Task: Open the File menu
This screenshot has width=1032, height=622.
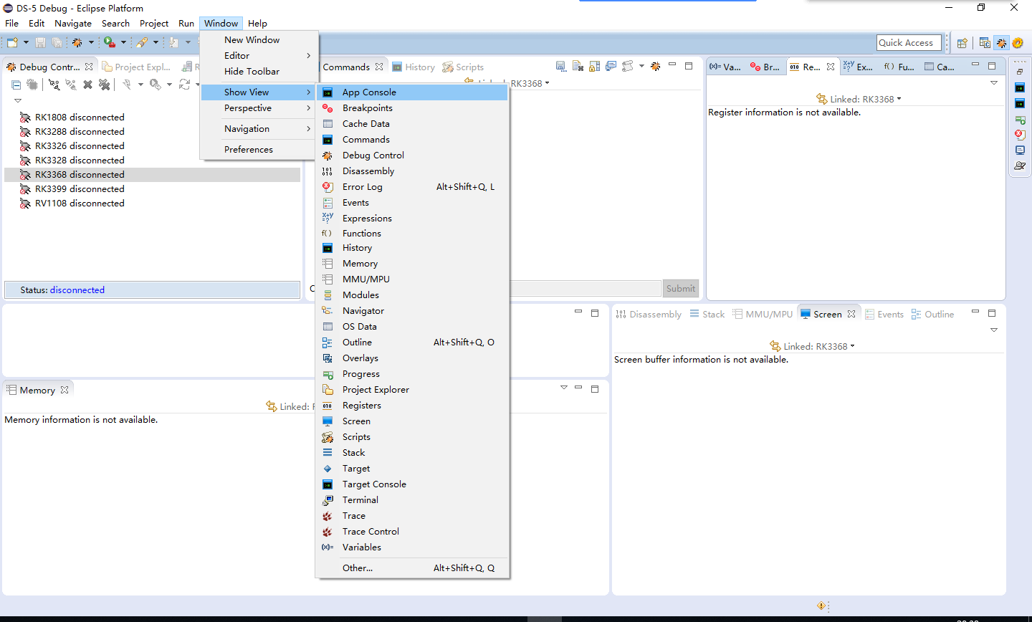Action: (x=12, y=24)
